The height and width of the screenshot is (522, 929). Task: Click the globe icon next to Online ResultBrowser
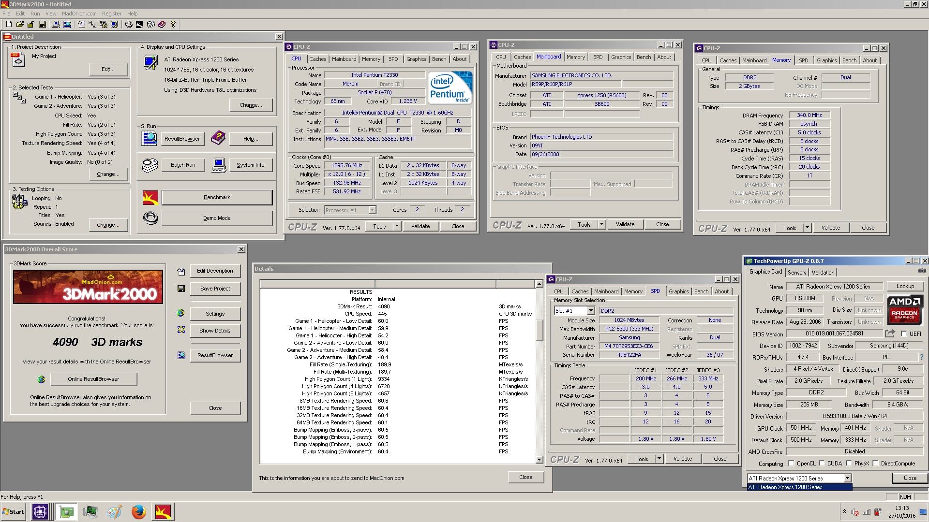point(41,379)
